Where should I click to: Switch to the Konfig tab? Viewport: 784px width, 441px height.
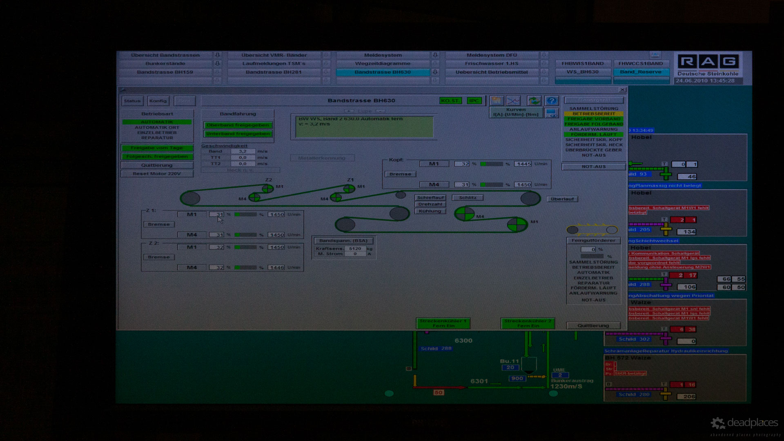(x=158, y=101)
